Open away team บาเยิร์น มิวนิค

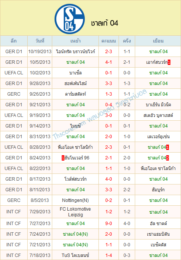tap(158, 105)
